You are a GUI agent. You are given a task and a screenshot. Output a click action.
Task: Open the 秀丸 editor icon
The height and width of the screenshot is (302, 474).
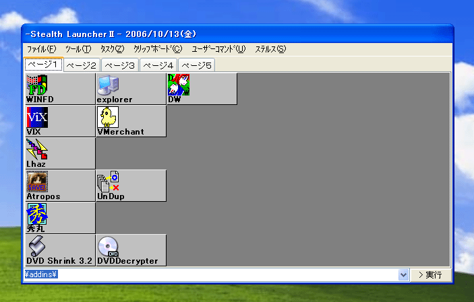60,218
